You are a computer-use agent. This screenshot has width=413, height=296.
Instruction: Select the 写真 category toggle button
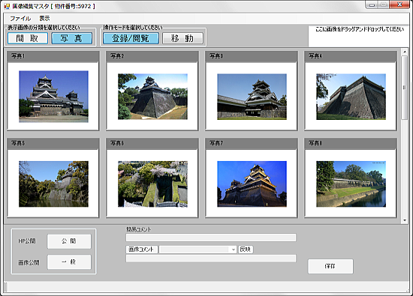pos(71,38)
